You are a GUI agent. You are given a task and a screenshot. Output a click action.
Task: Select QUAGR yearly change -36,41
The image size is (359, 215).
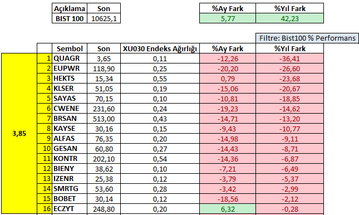pyautogui.click(x=289, y=58)
